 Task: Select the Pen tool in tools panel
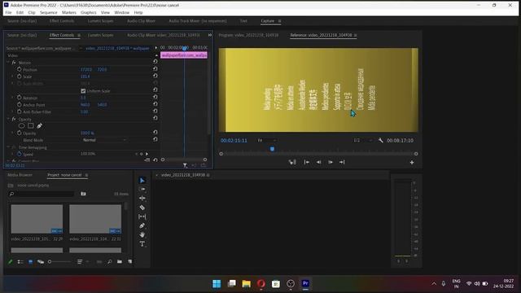tap(142, 225)
